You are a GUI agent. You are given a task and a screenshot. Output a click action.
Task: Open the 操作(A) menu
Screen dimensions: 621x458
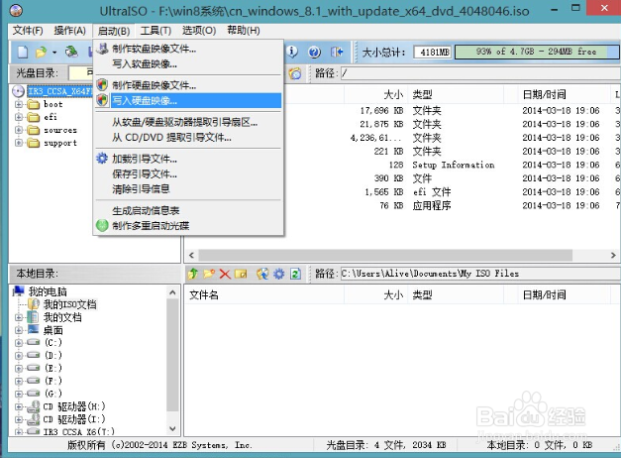click(x=69, y=31)
